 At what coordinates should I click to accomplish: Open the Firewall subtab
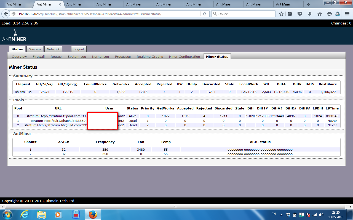coord(39,57)
